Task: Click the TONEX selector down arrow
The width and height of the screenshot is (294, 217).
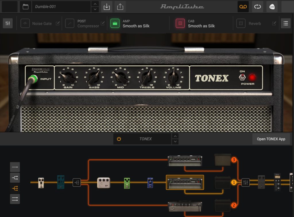Action: (x=175, y=141)
